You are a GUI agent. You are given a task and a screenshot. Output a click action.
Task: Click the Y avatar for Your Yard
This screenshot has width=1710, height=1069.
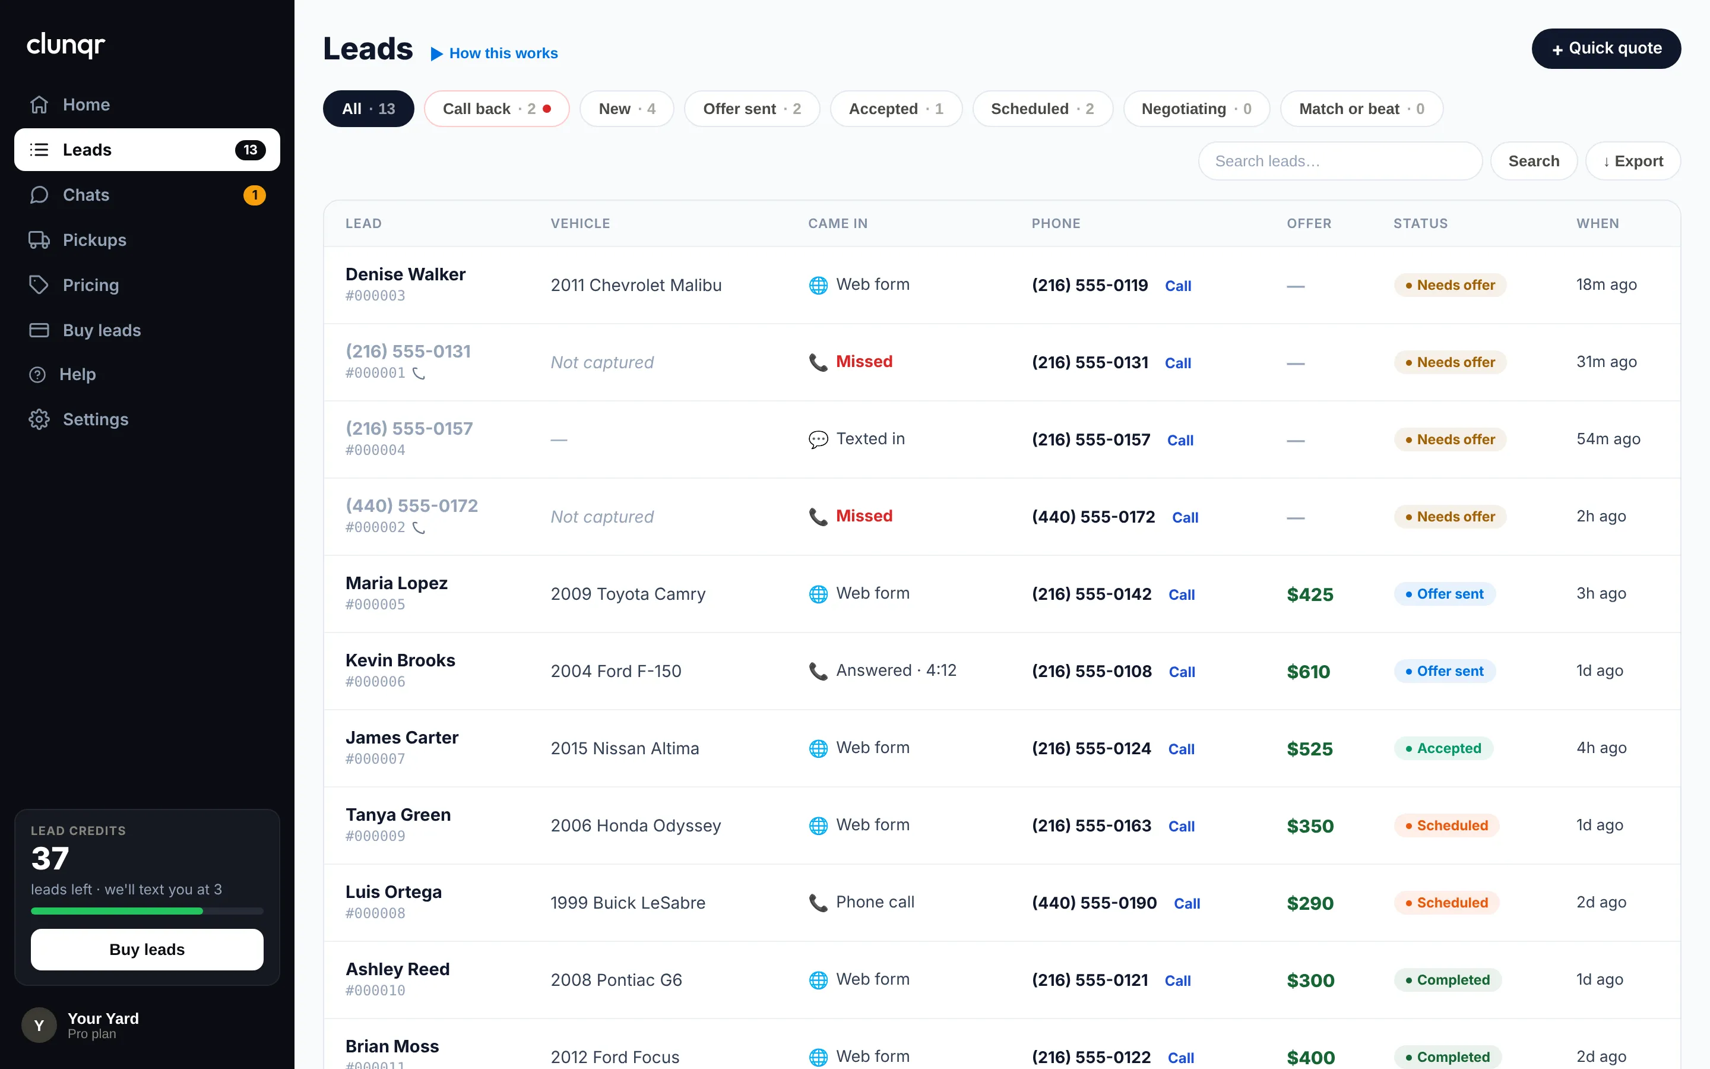[x=39, y=1025]
